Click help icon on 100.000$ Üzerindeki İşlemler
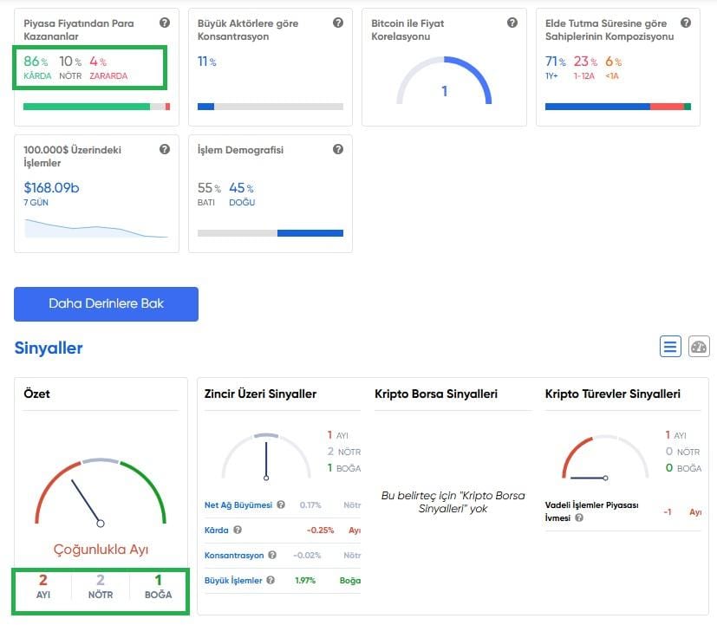717x625 pixels. 165,149
